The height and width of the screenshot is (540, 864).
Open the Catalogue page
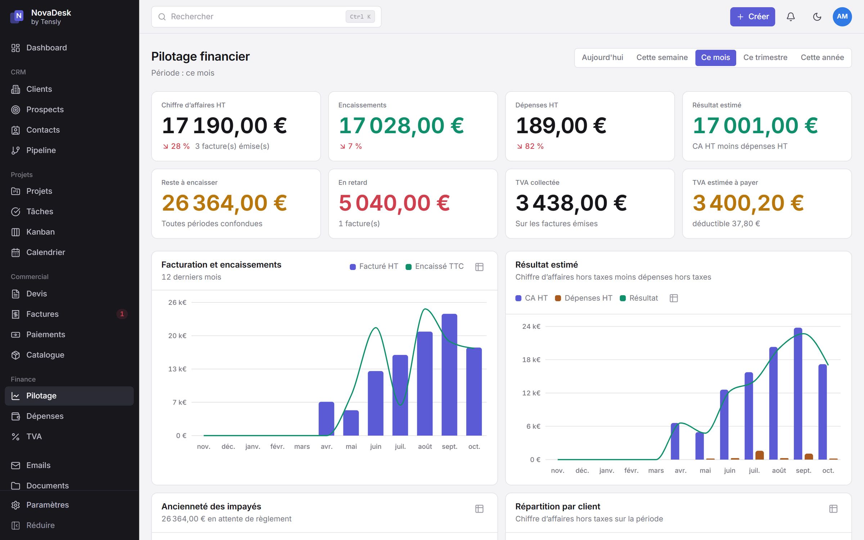pos(69,355)
